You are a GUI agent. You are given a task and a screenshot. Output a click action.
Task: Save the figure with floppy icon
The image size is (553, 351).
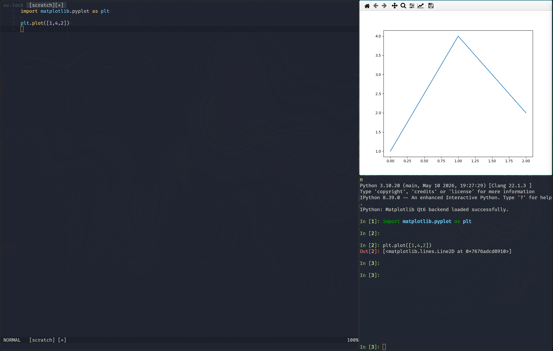coord(431,6)
